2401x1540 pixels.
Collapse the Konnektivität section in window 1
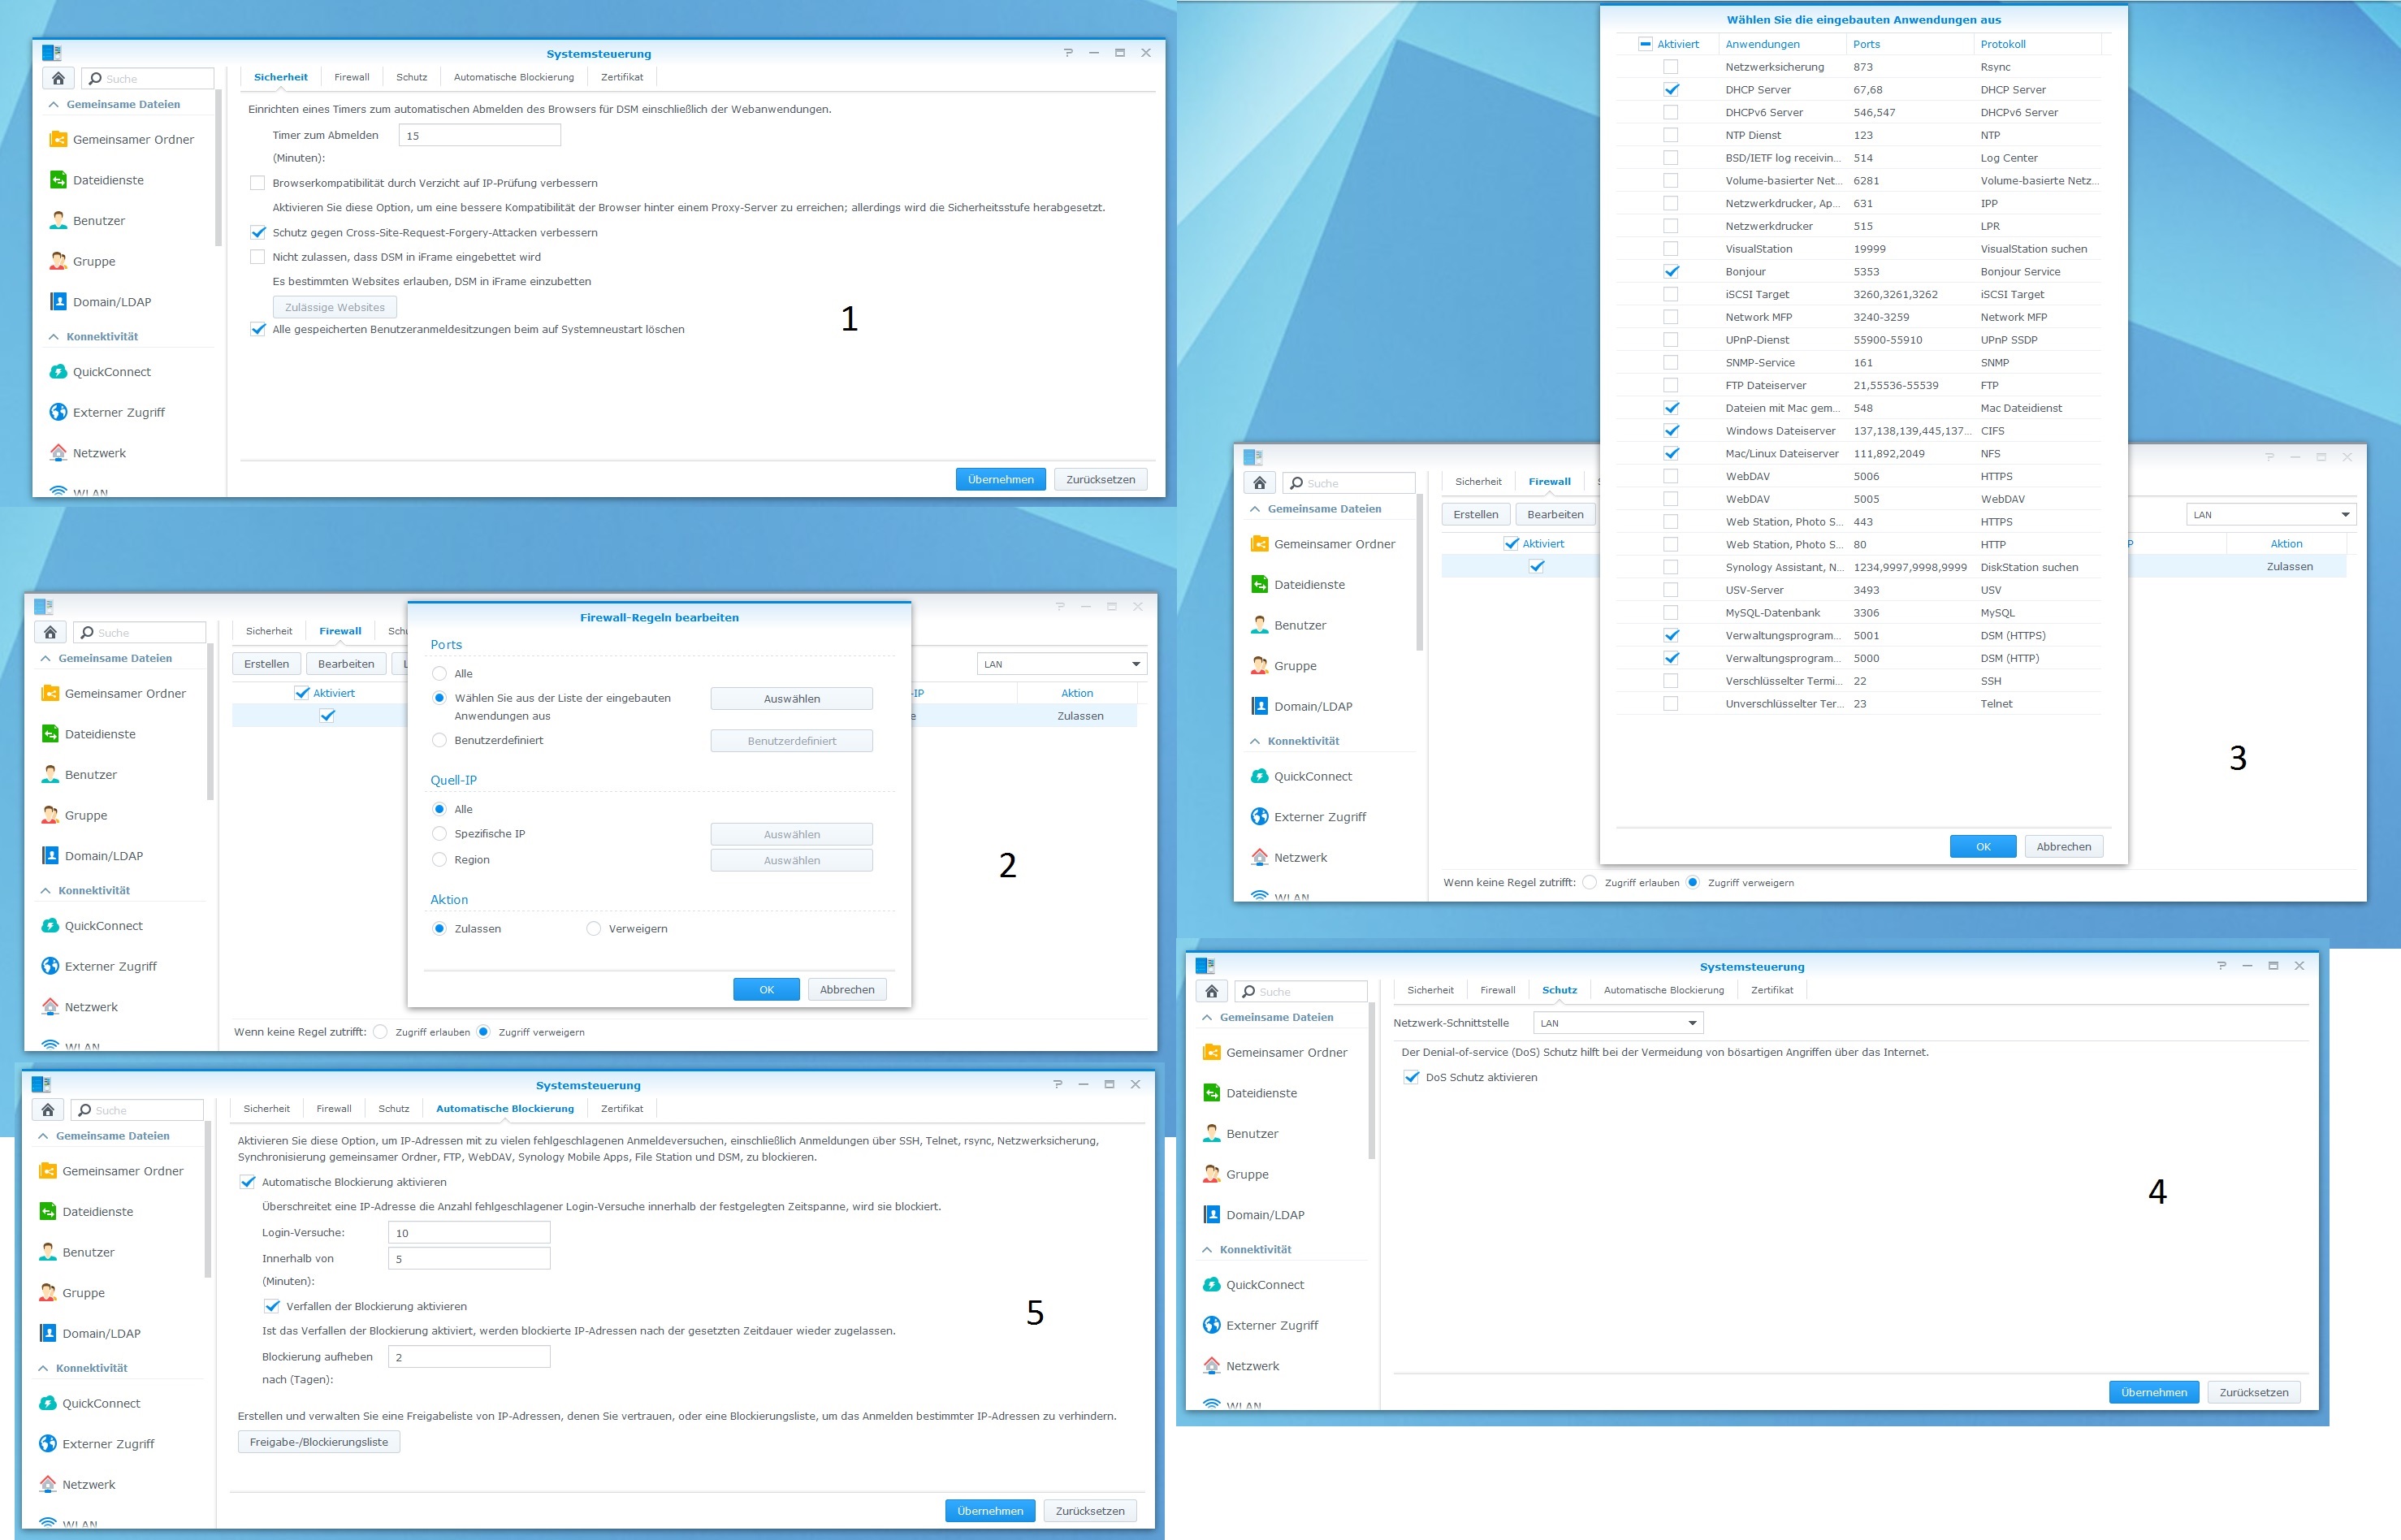[x=54, y=337]
